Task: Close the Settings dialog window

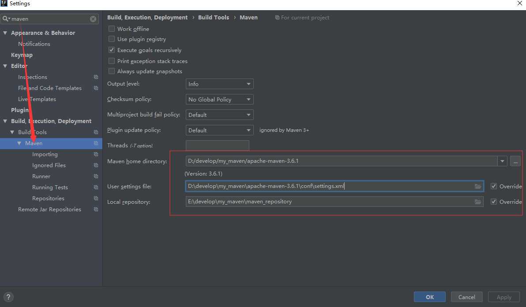Action: coord(519,4)
